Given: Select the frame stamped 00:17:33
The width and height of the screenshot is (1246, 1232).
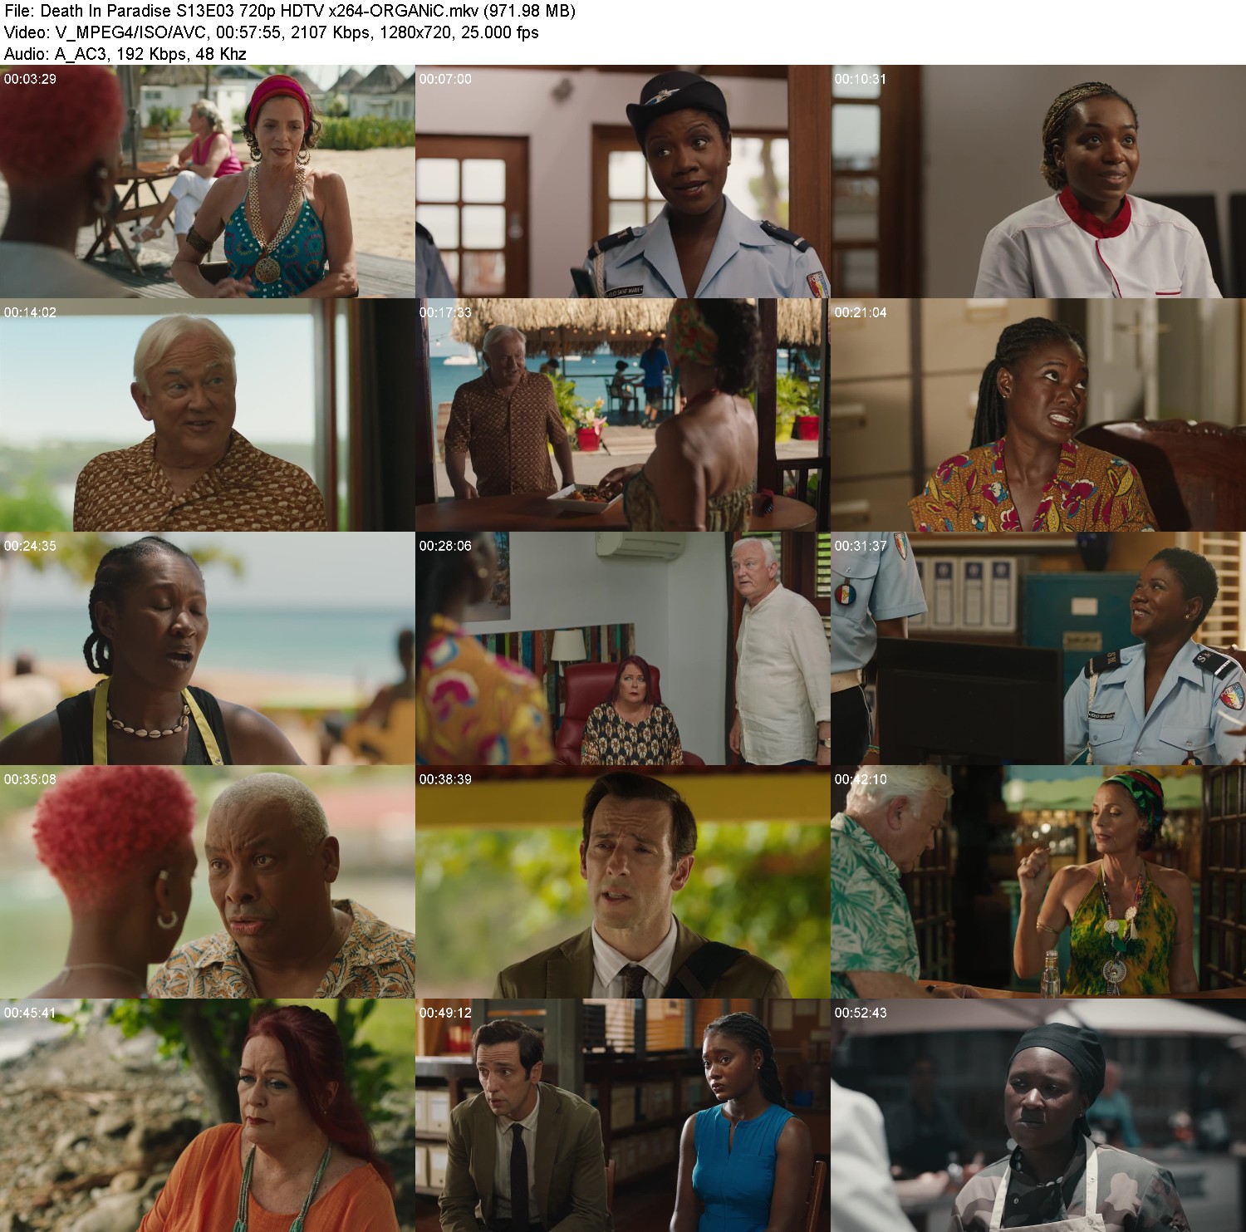Looking at the screenshot, I should point(623,415).
